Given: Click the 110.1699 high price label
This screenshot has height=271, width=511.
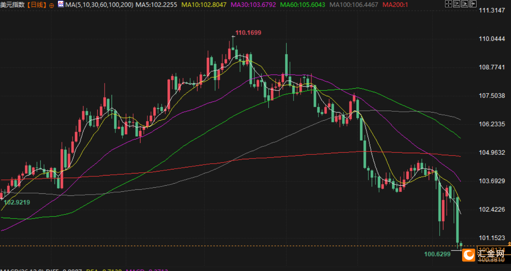Looking at the screenshot, I should pos(248,33).
